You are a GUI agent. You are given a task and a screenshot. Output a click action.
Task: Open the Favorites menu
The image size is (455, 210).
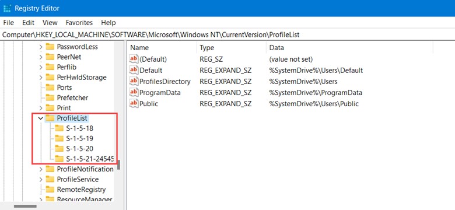(x=79, y=23)
